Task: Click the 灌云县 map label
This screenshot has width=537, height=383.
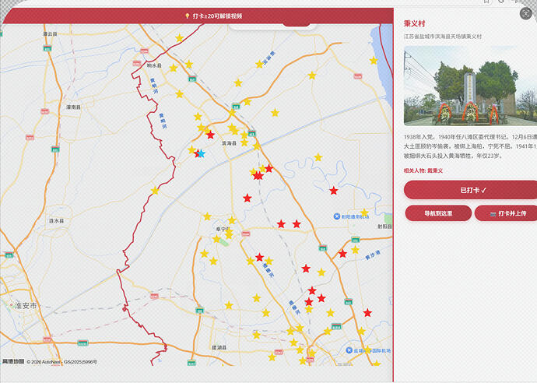Action: 50,34
